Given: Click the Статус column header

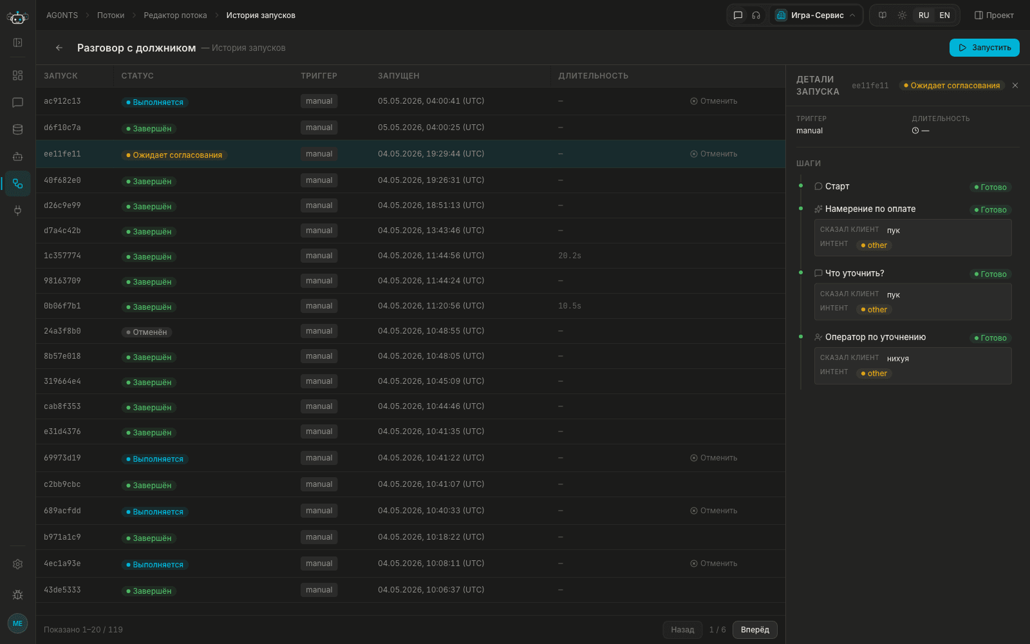Looking at the screenshot, I should pyautogui.click(x=138, y=76).
